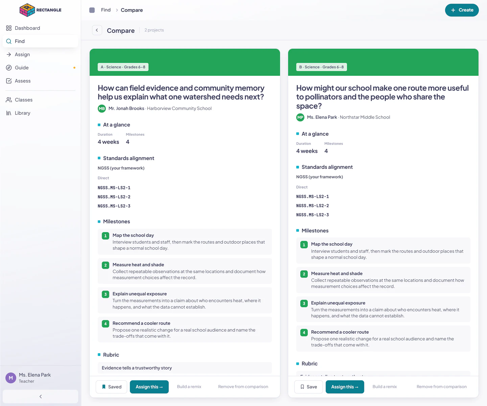Click Mr. Jonah Brooks MB avatar
Screen dimensions: 487x406
click(102, 109)
